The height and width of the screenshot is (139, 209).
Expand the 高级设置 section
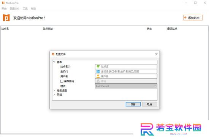click(54, 91)
